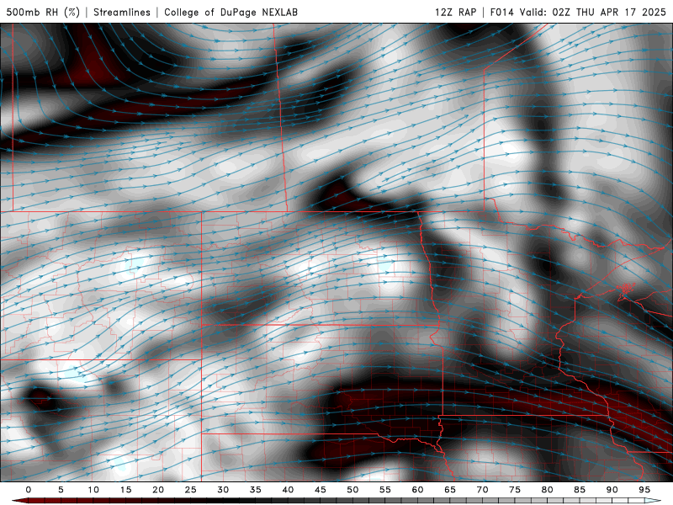
Task: Pick the 75 label on the color scale
Action: point(515,490)
